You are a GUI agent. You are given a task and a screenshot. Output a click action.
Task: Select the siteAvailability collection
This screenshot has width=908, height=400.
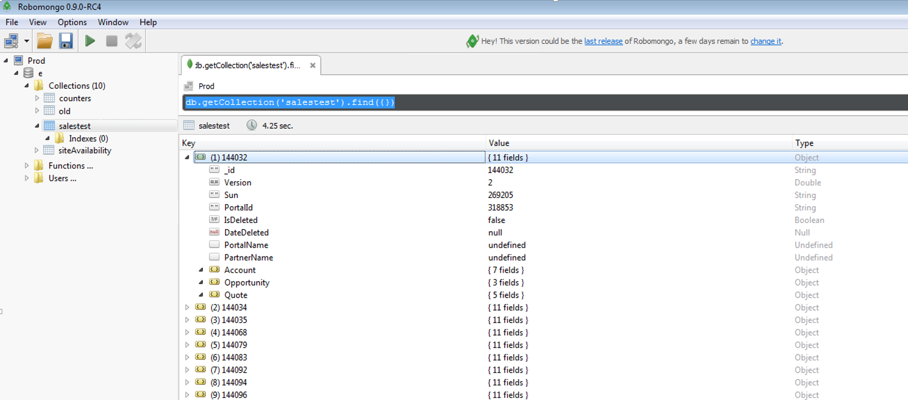pos(84,151)
